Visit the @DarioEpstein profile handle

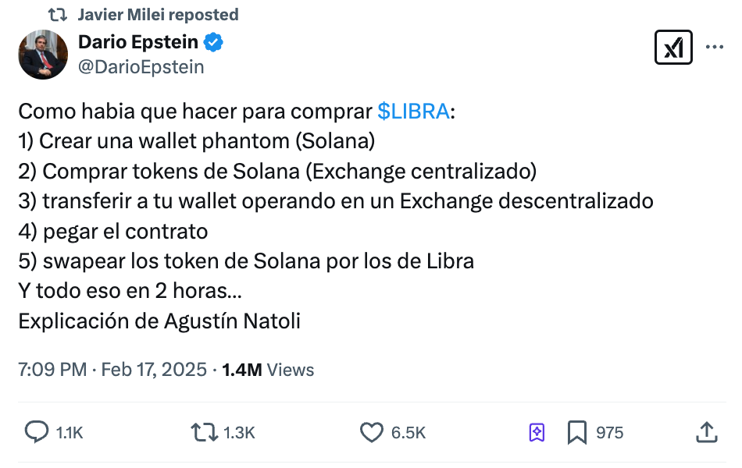[x=141, y=67]
